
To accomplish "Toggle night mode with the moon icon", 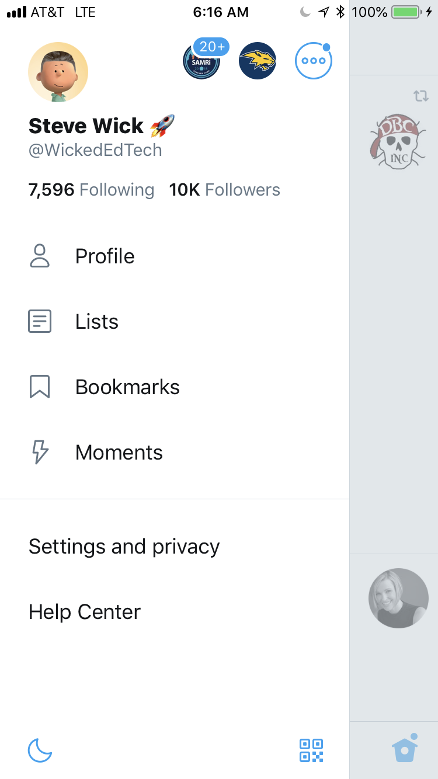I will 40,750.
